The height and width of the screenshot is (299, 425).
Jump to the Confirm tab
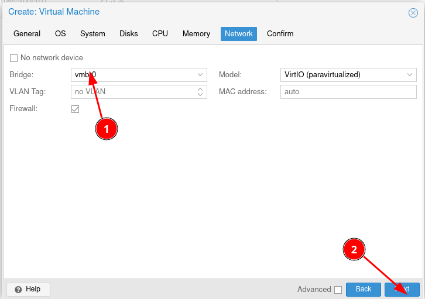coord(280,34)
